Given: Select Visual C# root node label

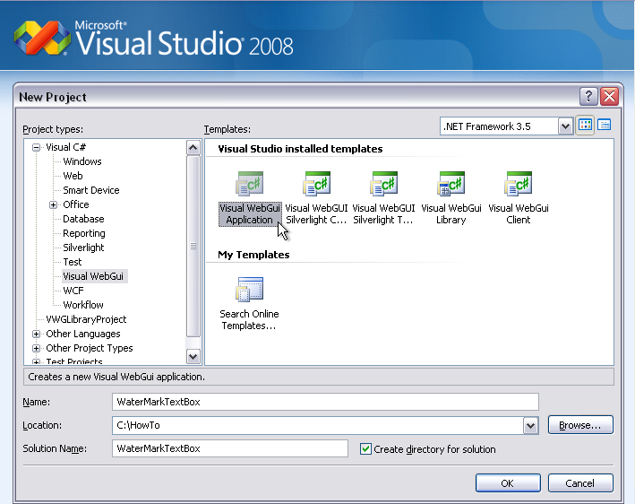Looking at the screenshot, I should point(65,147).
